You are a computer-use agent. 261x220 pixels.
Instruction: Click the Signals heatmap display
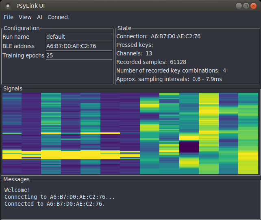click(x=130, y=134)
